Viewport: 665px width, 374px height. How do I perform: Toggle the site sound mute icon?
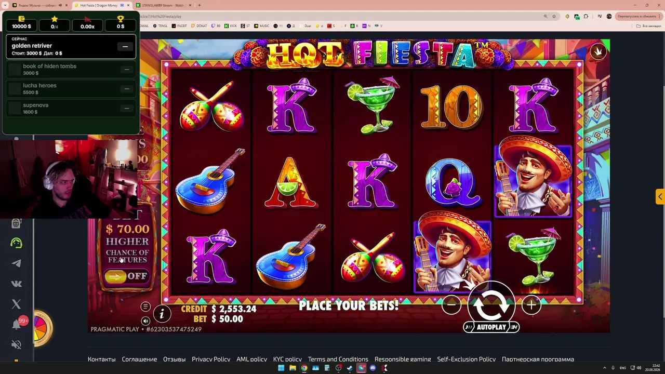pyautogui.click(x=16, y=344)
